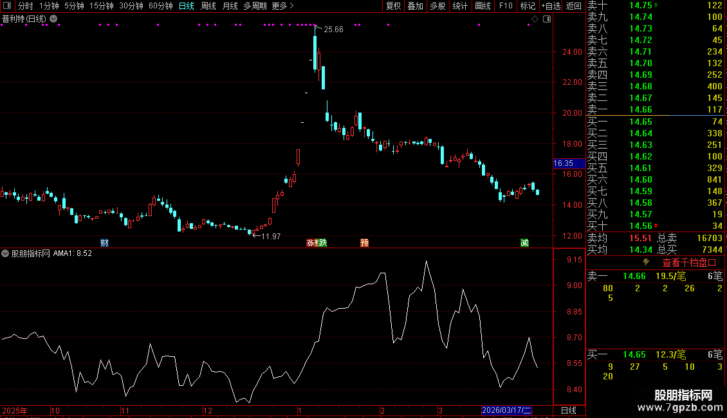Click the 2026/03/17 date marker
Viewport: 727px width, 418px height.
coord(507,410)
